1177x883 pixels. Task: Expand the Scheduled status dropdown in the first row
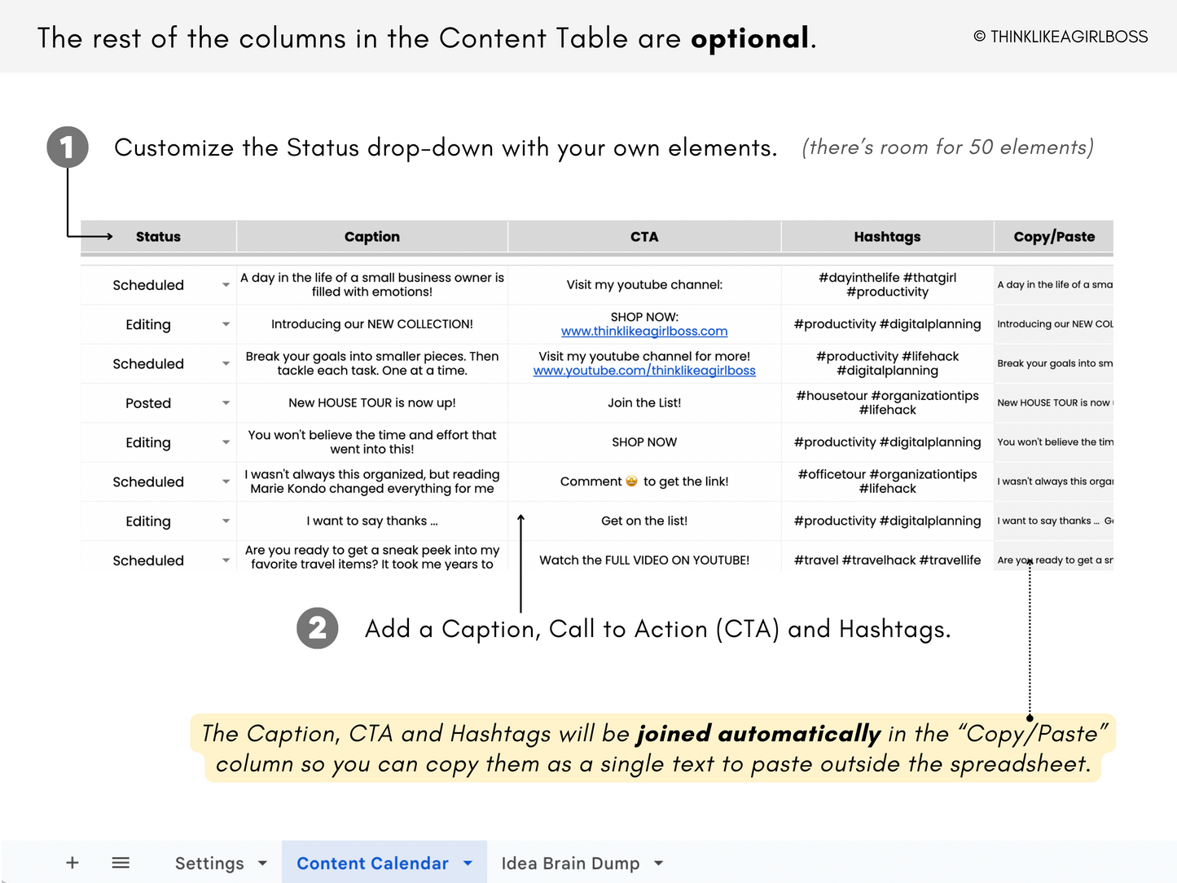tap(226, 285)
